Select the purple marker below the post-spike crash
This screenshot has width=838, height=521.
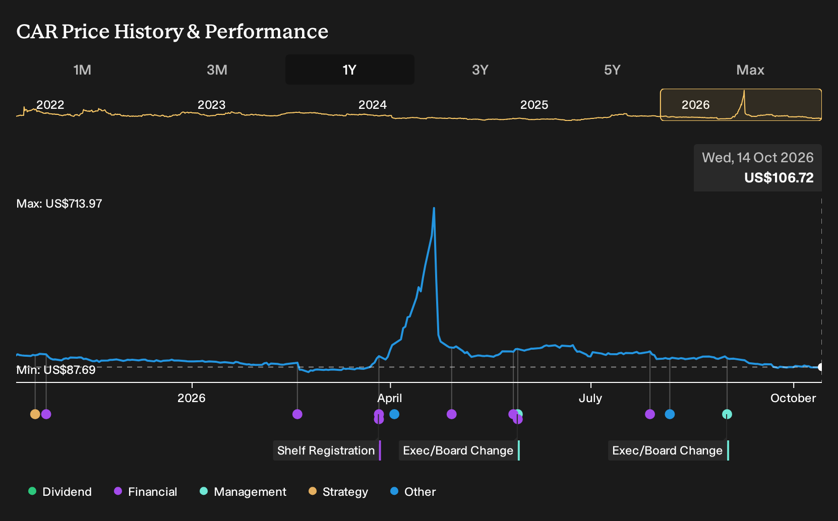(451, 414)
